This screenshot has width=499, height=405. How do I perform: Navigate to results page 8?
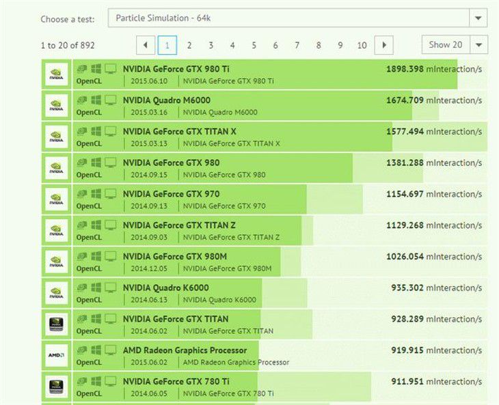(x=319, y=45)
